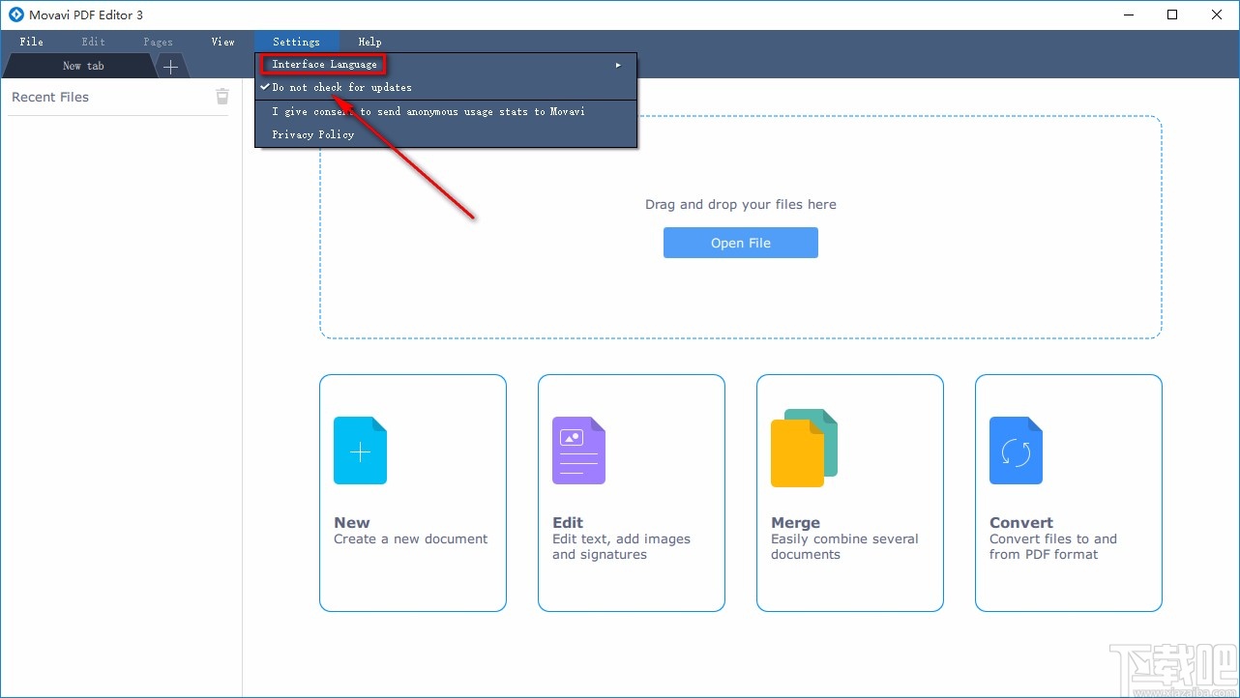Select the New card title

[352, 522]
